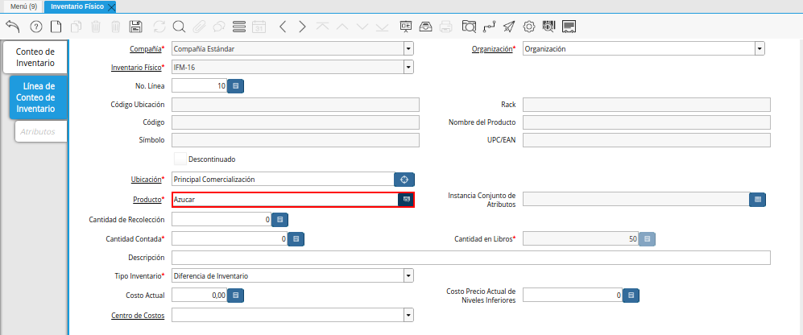Go to next record with the right chevron
This screenshot has width=803, height=335.
[x=302, y=27]
